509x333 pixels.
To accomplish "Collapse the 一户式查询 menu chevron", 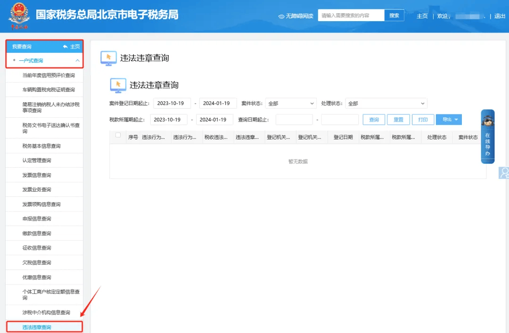I will point(78,61).
